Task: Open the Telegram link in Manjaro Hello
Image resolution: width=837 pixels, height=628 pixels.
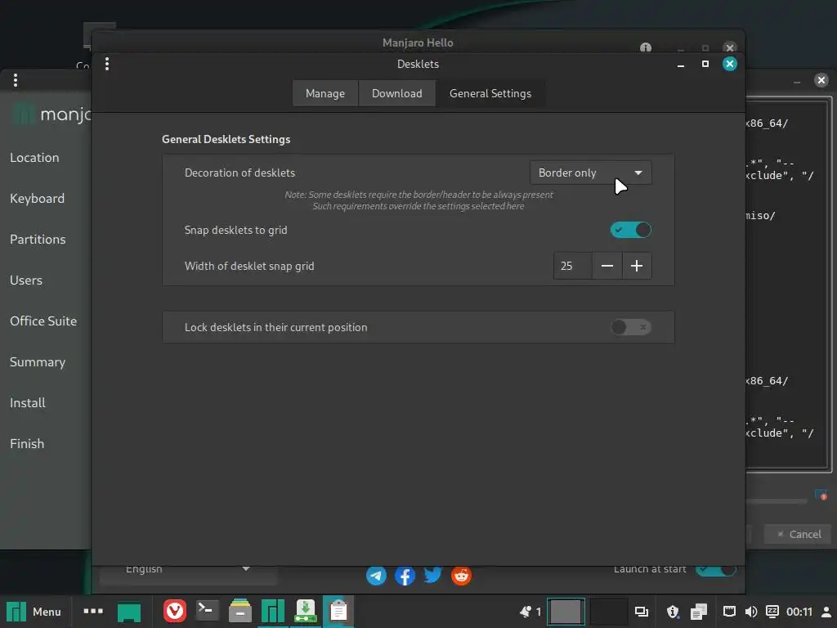Action: [x=376, y=576]
